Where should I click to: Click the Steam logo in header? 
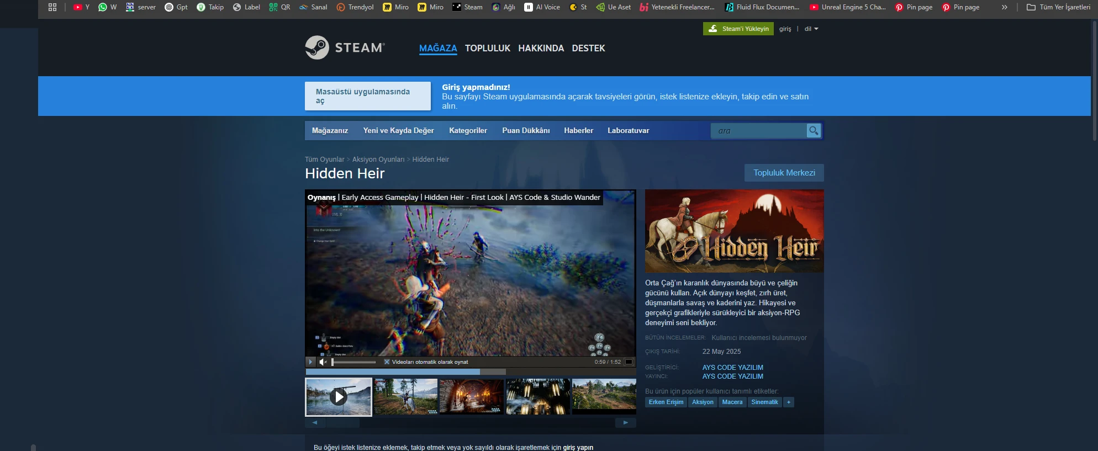pyautogui.click(x=345, y=48)
